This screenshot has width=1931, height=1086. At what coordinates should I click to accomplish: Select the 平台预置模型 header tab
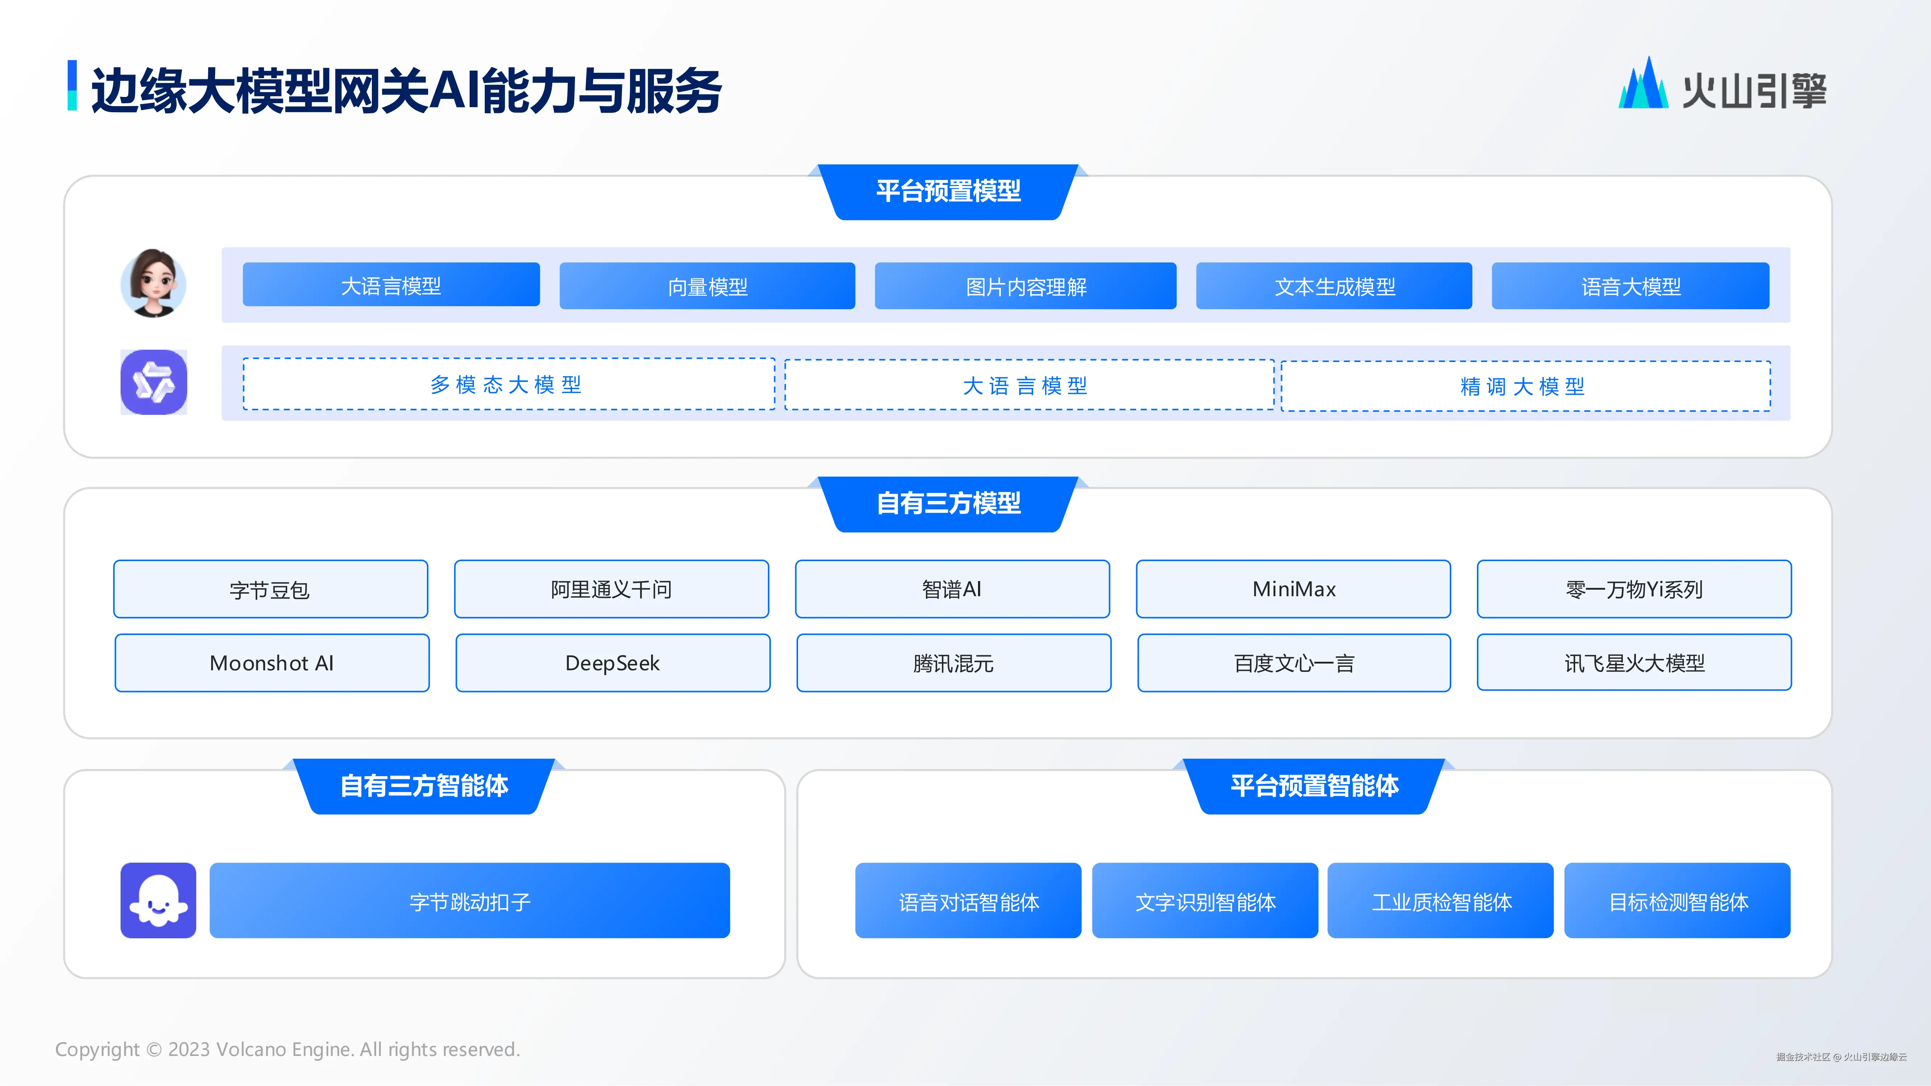pos(948,192)
